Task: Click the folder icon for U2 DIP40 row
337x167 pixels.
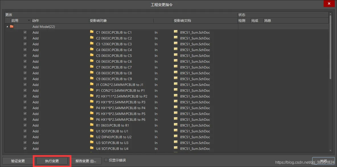Action: (92, 136)
